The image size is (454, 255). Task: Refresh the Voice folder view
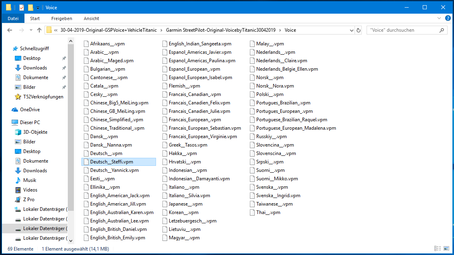coord(359,30)
